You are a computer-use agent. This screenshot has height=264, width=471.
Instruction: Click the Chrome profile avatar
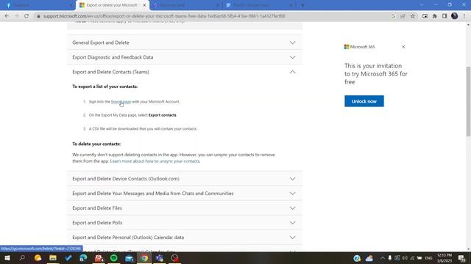pos(455,16)
